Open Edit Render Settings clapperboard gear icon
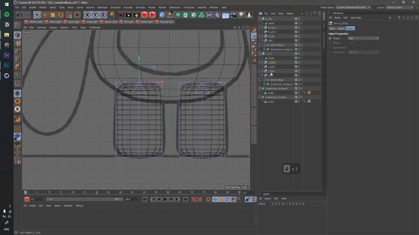 137,15
